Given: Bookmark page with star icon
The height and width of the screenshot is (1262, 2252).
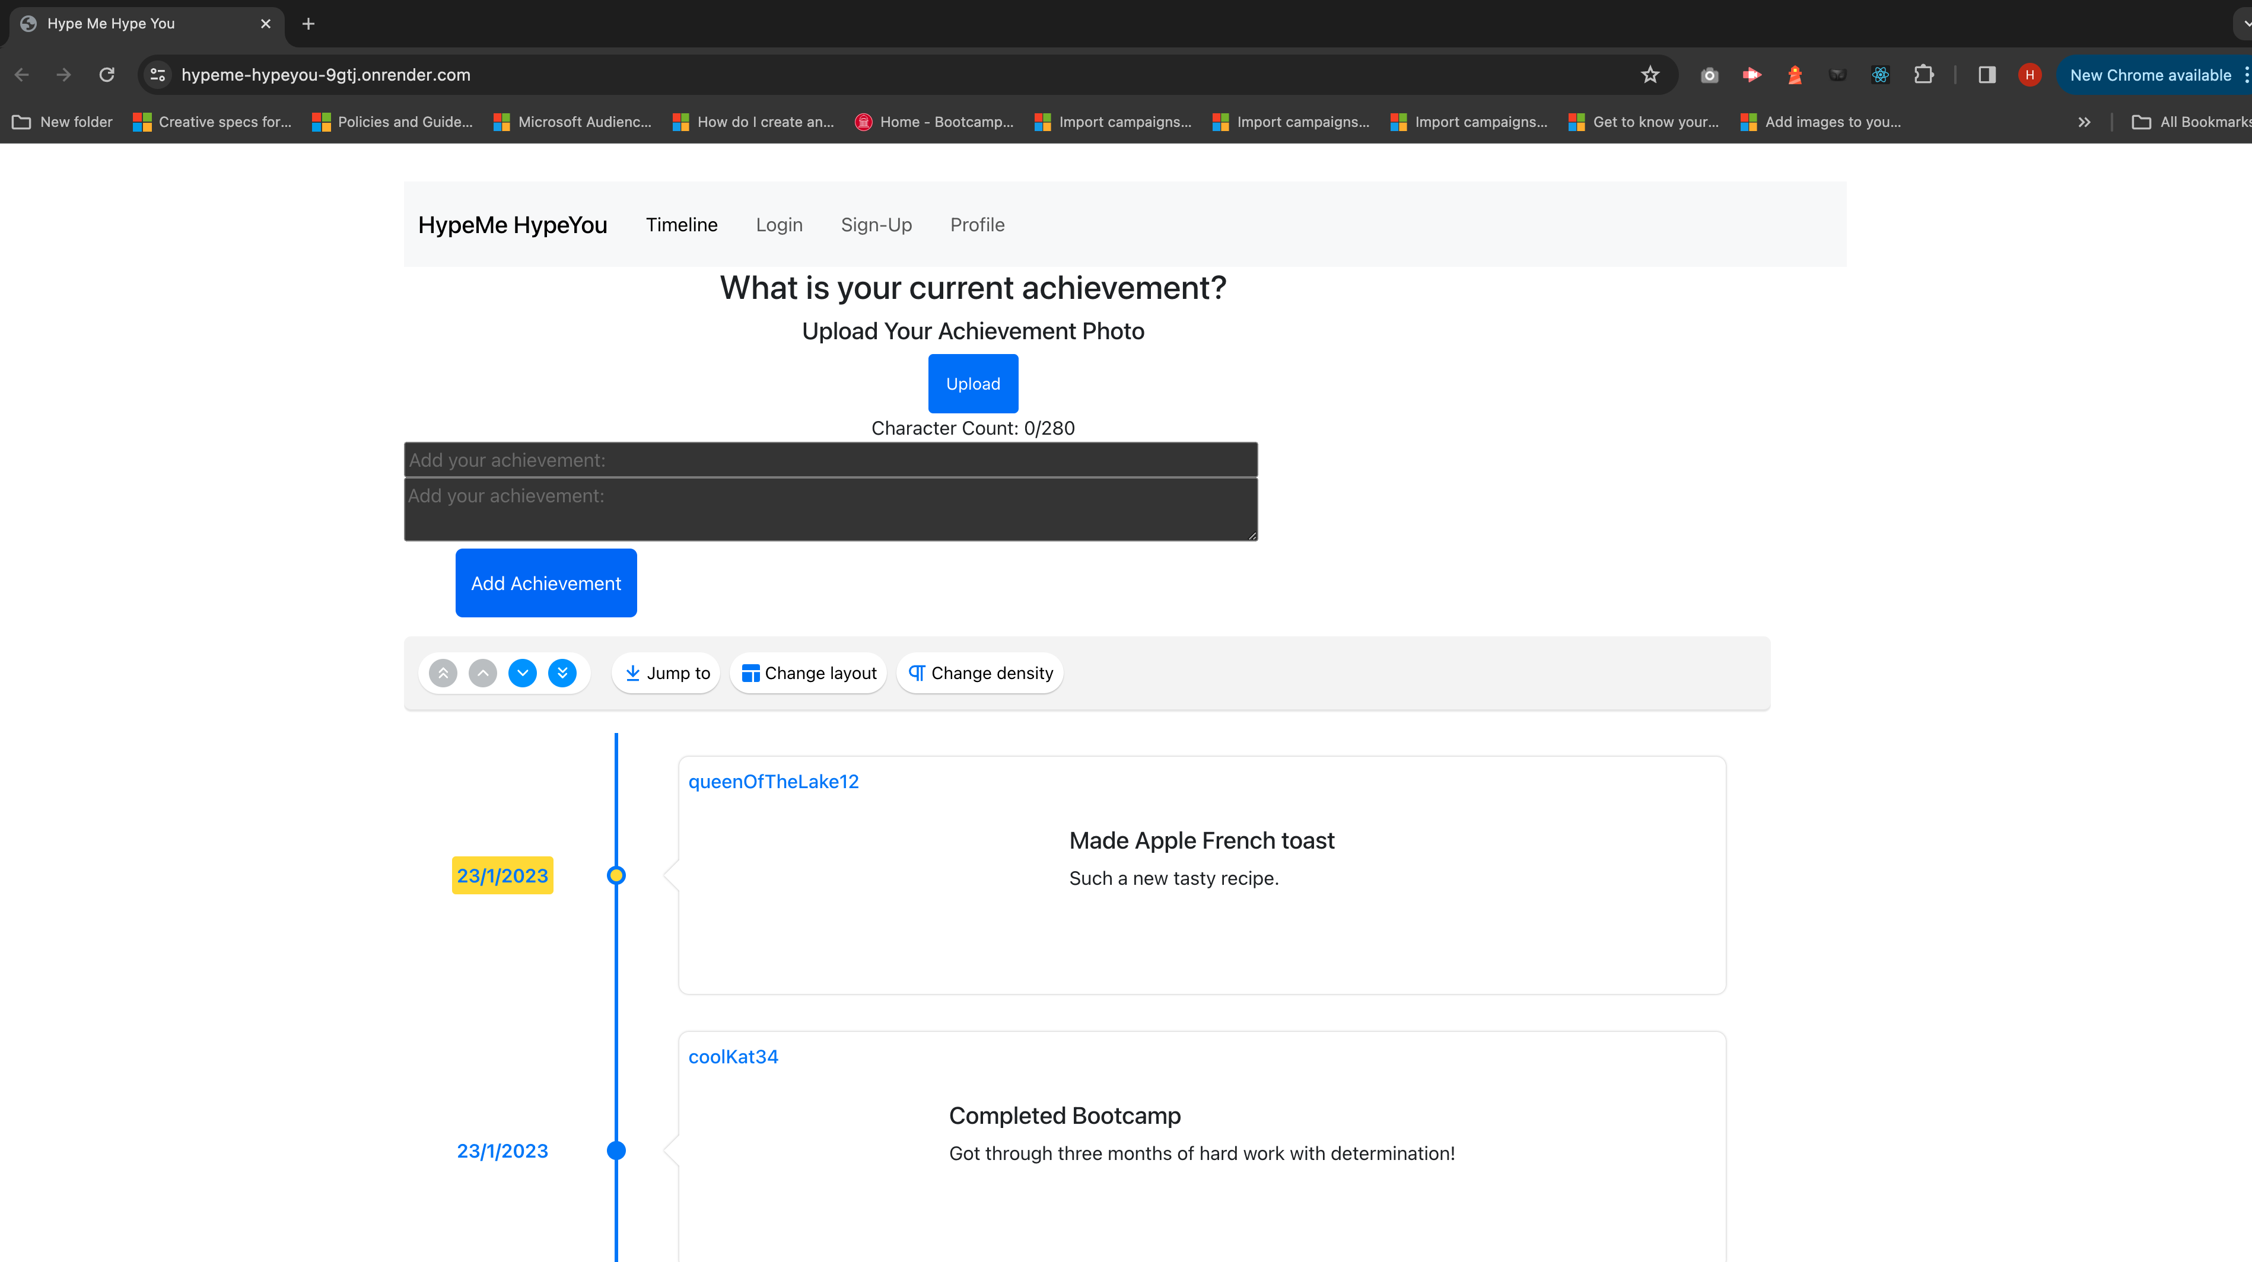Looking at the screenshot, I should click(1650, 75).
